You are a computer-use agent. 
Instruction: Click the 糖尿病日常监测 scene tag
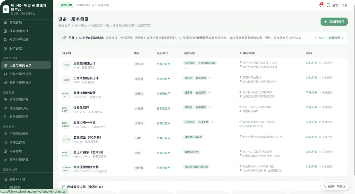(x=193, y=137)
